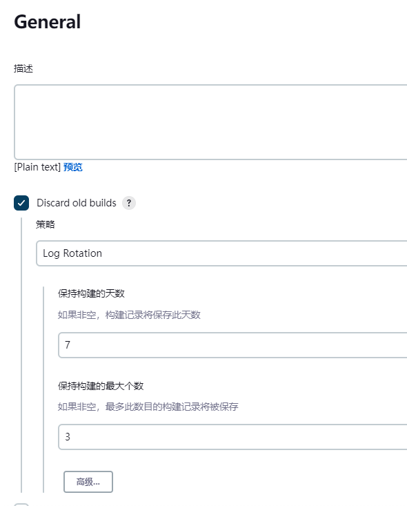Click the 'Discard old builds' label text
The width and height of the screenshot is (407, 506).
[77, 203]
